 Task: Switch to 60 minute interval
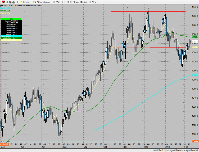(76, 2)
